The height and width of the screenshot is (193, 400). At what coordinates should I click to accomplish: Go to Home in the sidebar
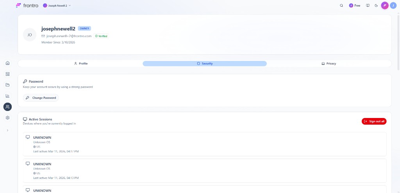point(7,63)
